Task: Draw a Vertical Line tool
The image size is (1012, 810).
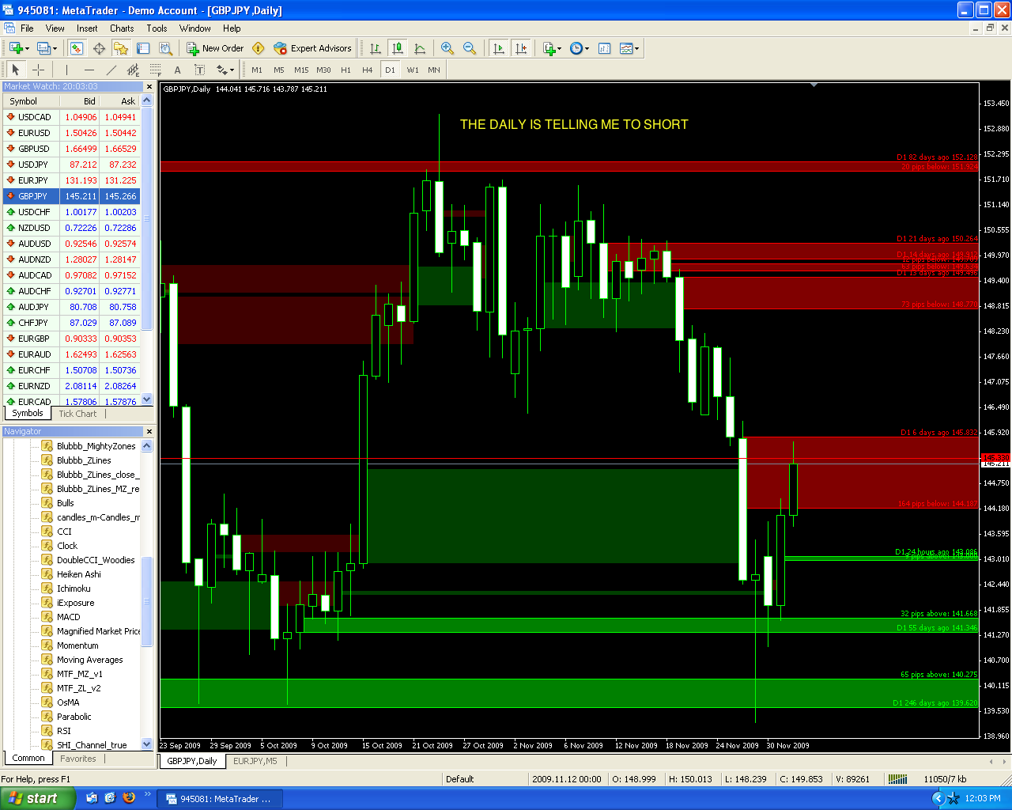Action: pos(66,70)
